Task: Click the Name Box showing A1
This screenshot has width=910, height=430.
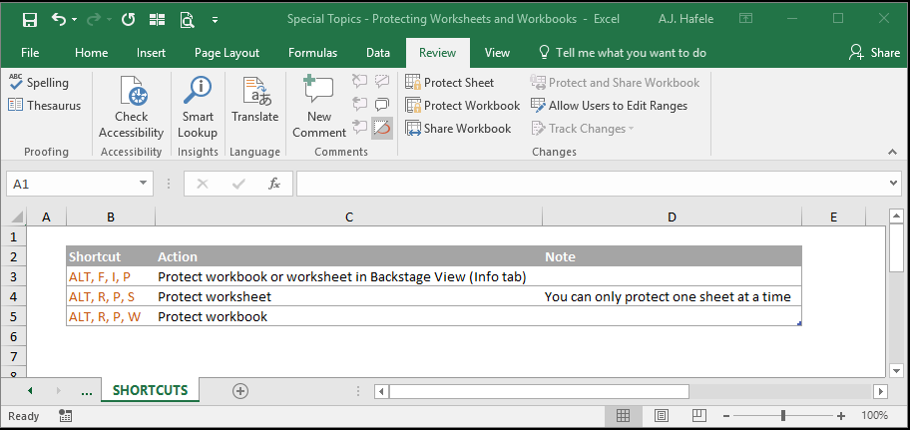Action: pyautogui.click(x=73, y=184)
